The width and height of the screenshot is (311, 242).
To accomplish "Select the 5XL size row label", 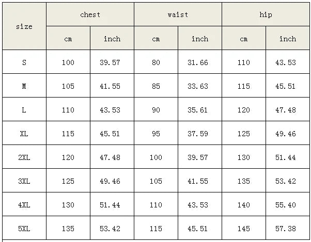I will [24, 229].
